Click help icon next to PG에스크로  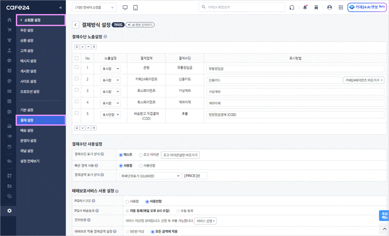point(94,201)
